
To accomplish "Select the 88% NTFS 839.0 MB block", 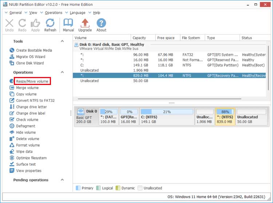I will [x=225, y=116].
